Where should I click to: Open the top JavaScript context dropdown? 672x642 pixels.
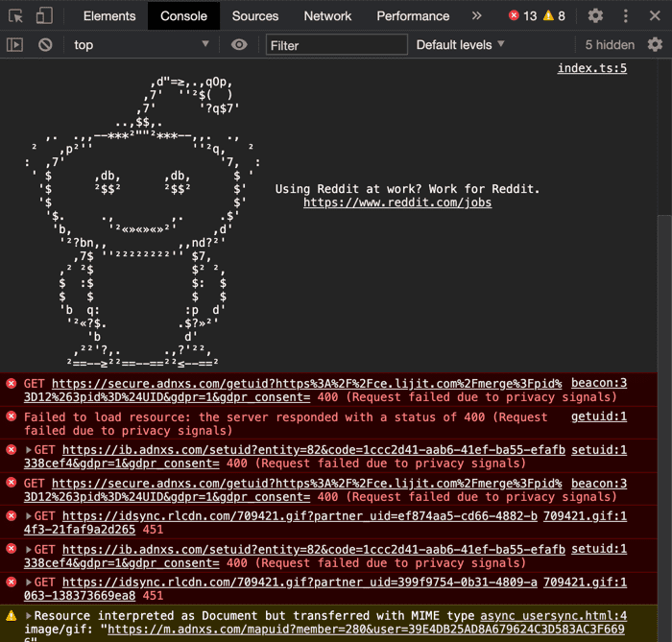(x=141, y=45)
